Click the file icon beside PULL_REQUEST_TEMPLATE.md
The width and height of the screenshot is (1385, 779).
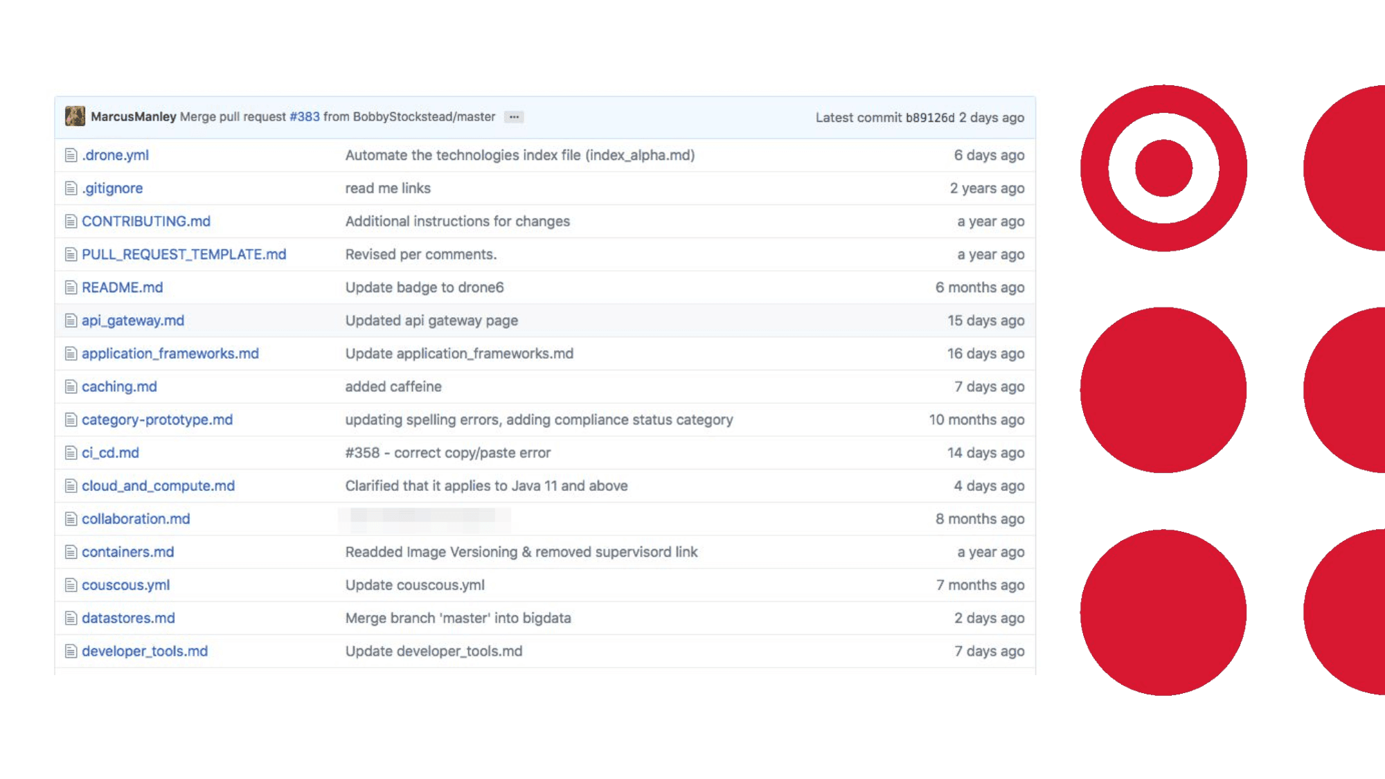(x=71, y=255)
